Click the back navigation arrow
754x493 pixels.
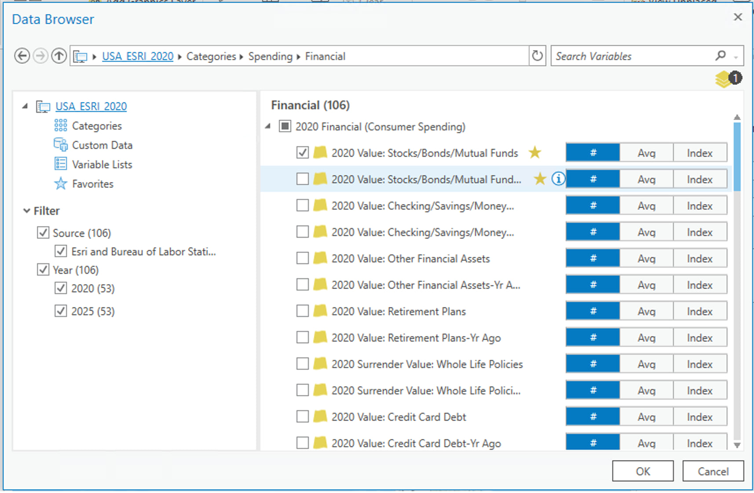[22, 55]
